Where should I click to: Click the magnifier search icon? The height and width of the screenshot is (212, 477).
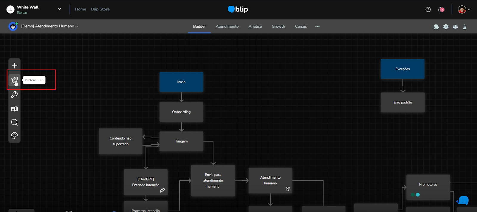(x=14, y=122)
